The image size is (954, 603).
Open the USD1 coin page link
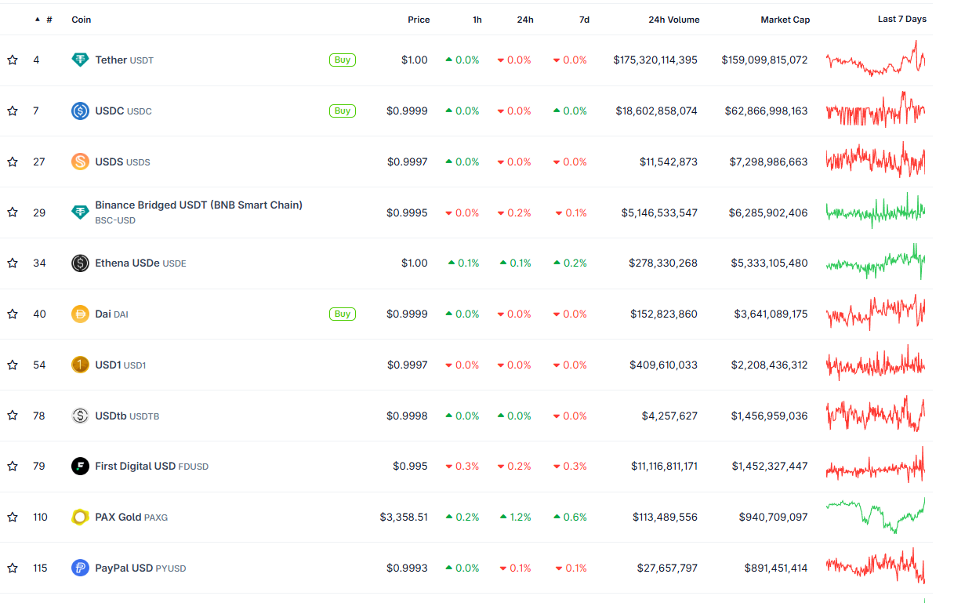(x=121, y=365)
